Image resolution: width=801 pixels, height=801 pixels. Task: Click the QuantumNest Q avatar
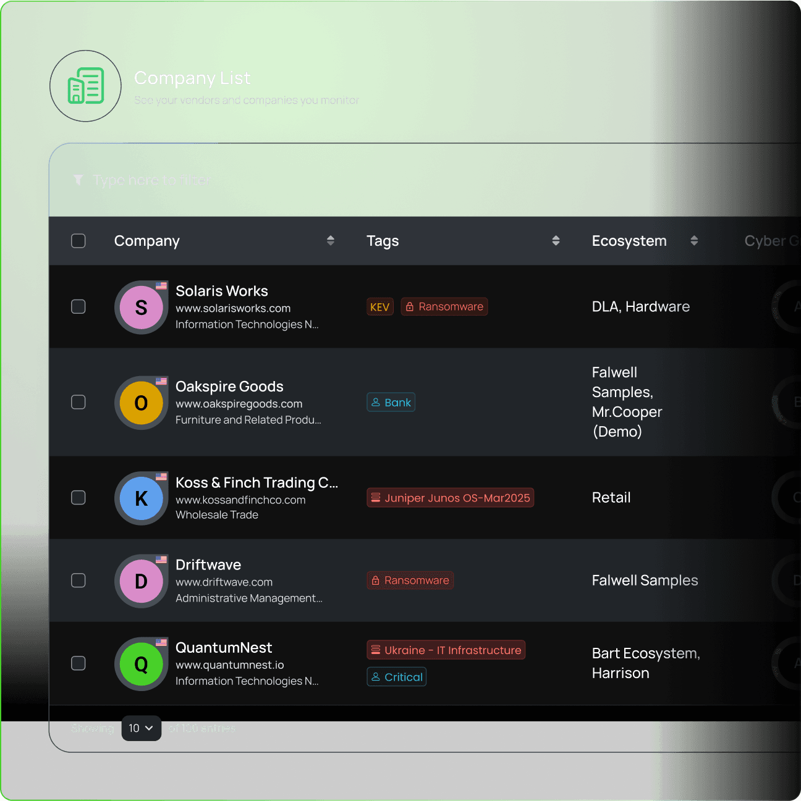click(141, 664)
